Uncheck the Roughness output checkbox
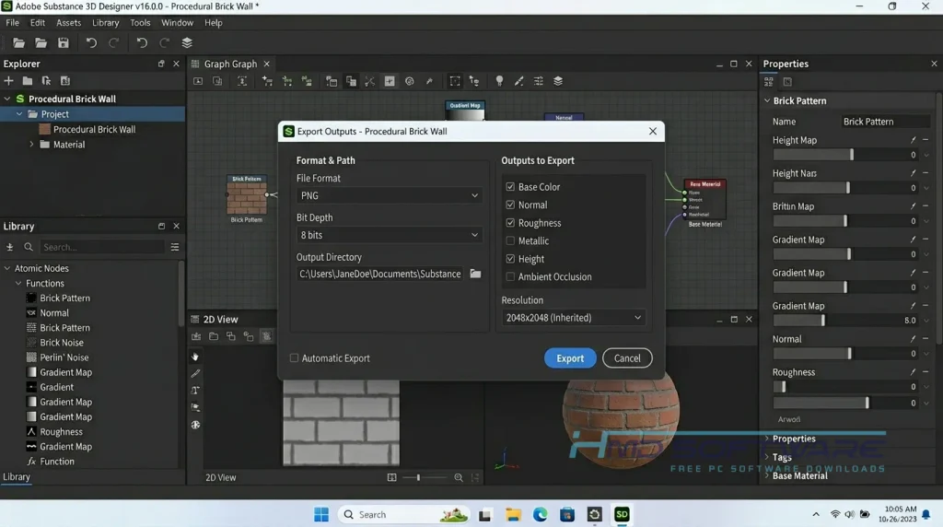Viewport: 943px width, 527px height. tap(510, 223)
